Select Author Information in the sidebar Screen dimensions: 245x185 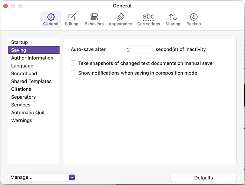point(34,58)
